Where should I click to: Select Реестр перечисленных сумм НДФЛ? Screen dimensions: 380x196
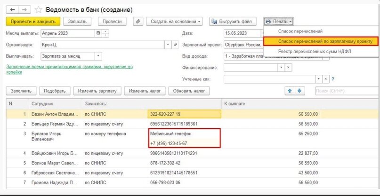[315, 51]
